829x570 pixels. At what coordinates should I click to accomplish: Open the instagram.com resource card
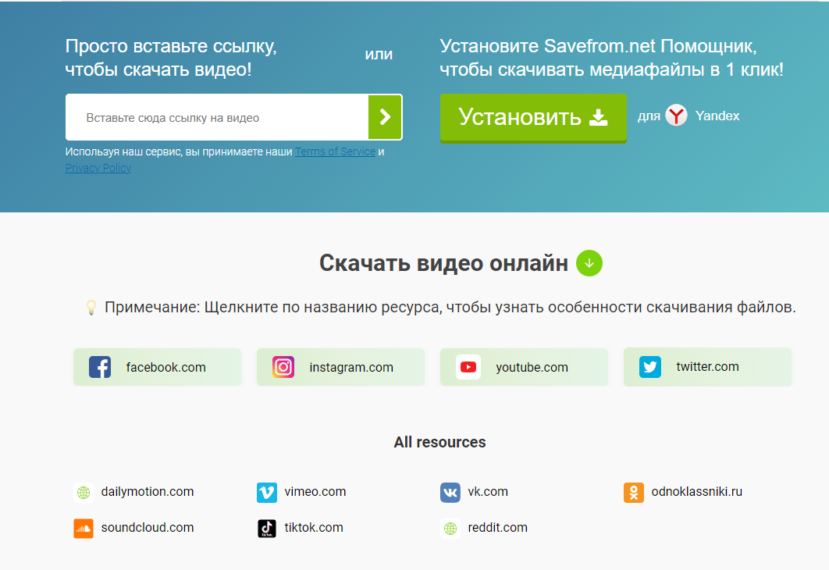coord(340,367)
